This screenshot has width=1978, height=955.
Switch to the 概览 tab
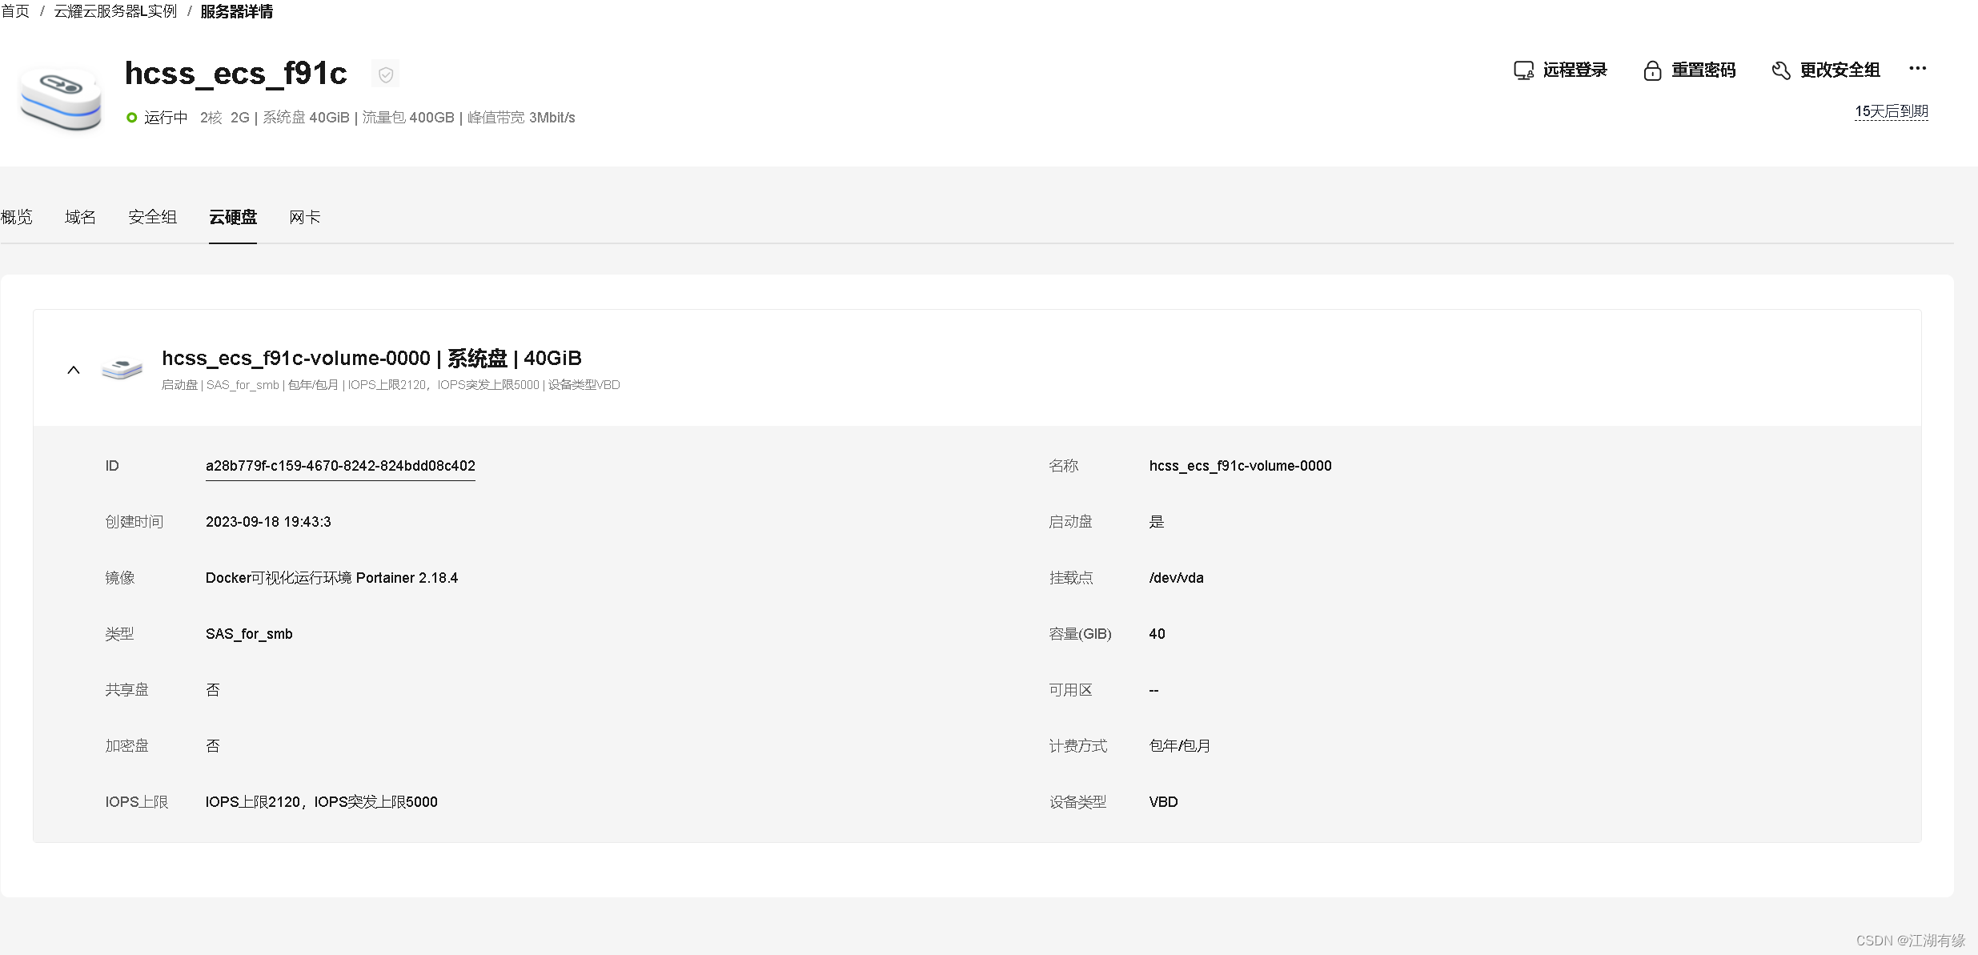pyautogui.click(x=17, y=217)
